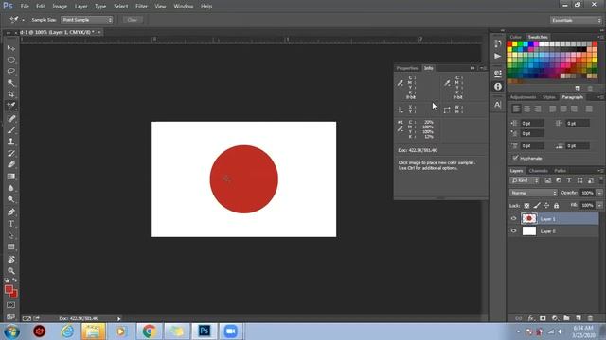Add a layer mask
The width and height of the screenshot is (606, 340).
coord(543,318)
